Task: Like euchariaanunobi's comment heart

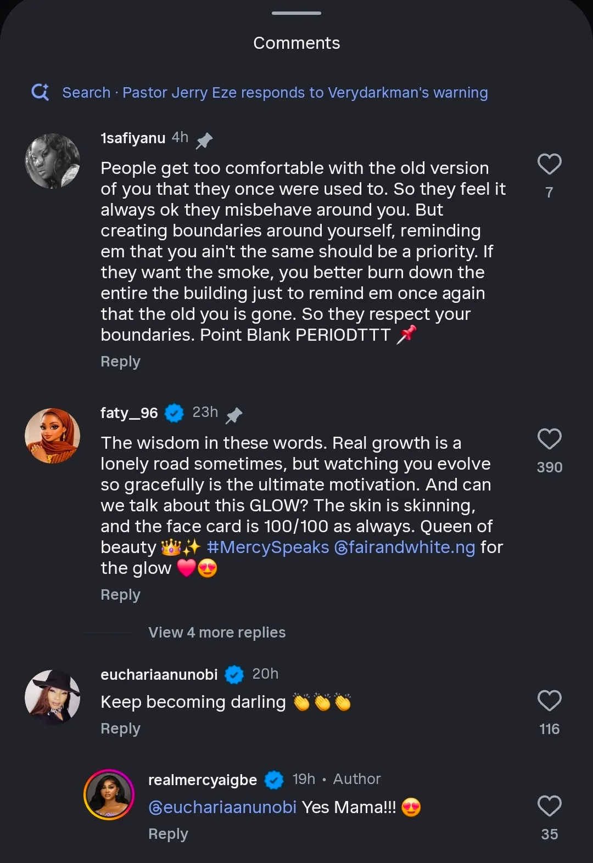Action: [549, 701]
